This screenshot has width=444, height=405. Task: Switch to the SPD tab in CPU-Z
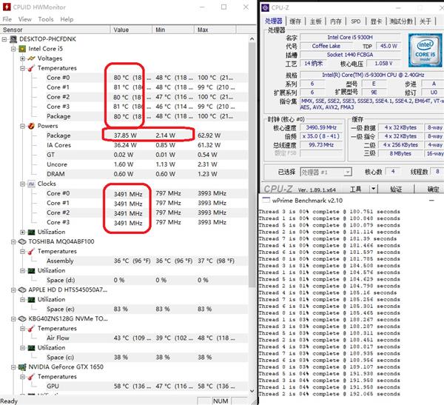(x=356, y=21)
